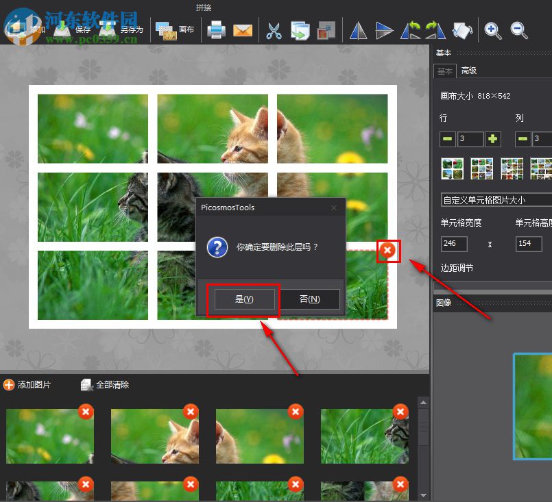Click 全部清除 to clear all images
552x502 pixels.
pos(105,385)
